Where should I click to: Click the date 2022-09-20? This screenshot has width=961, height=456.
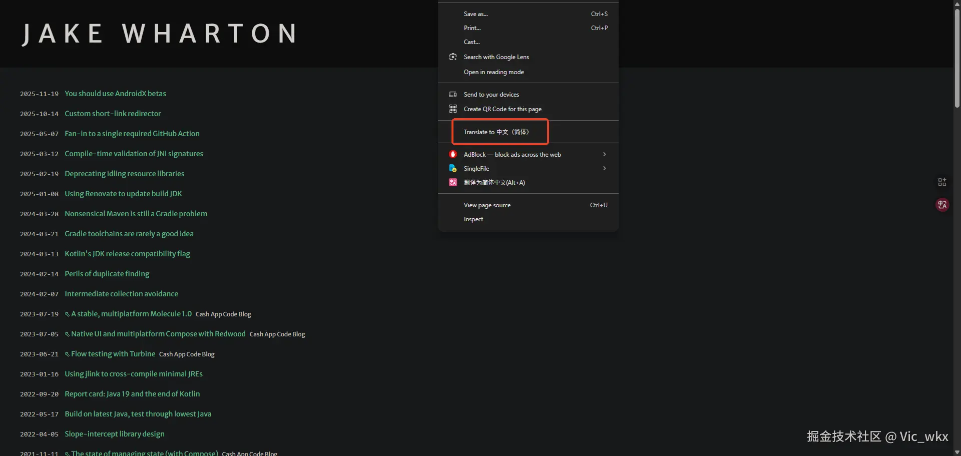[x=39, y=394]
